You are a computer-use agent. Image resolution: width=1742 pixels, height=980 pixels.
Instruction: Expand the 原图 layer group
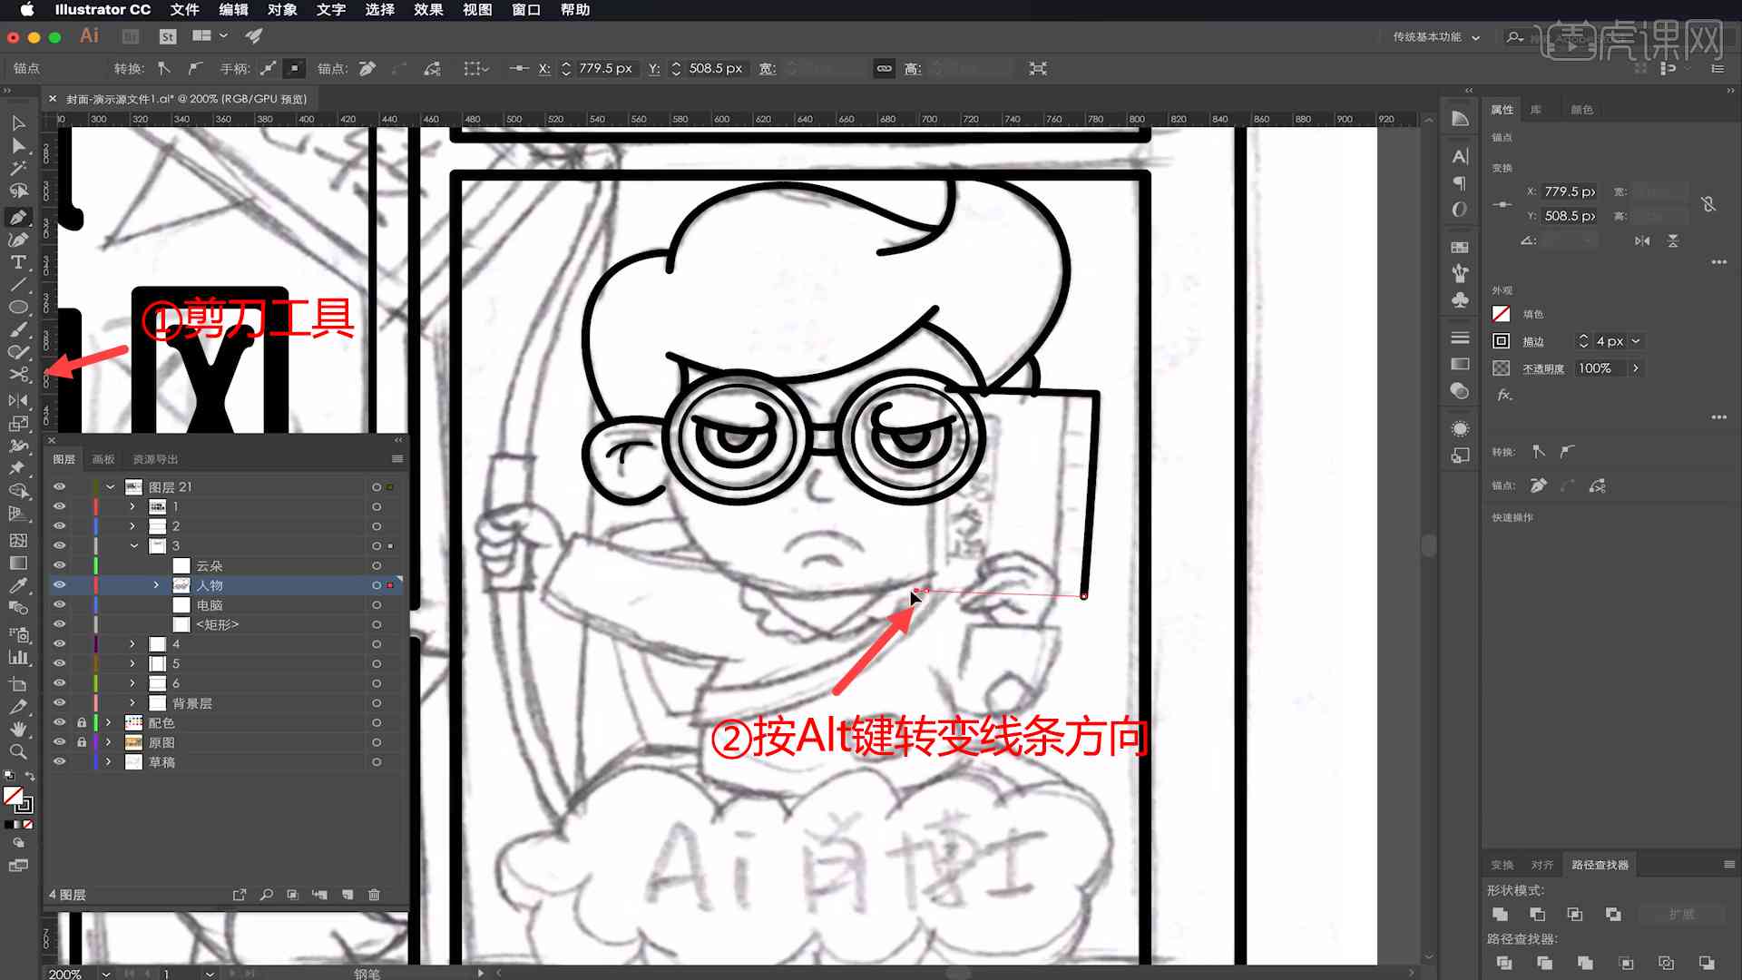[x=109, y=742]
